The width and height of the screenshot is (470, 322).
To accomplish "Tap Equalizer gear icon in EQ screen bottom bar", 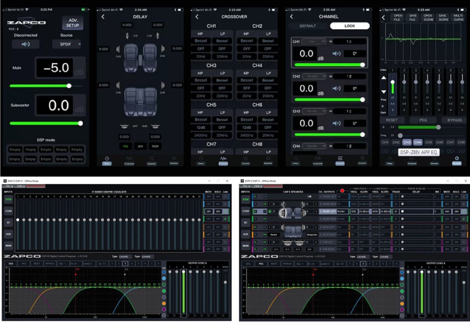I will point(456,159).
